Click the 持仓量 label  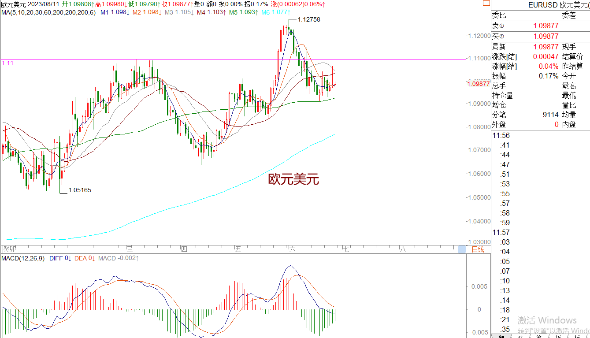tap(502, 96)
